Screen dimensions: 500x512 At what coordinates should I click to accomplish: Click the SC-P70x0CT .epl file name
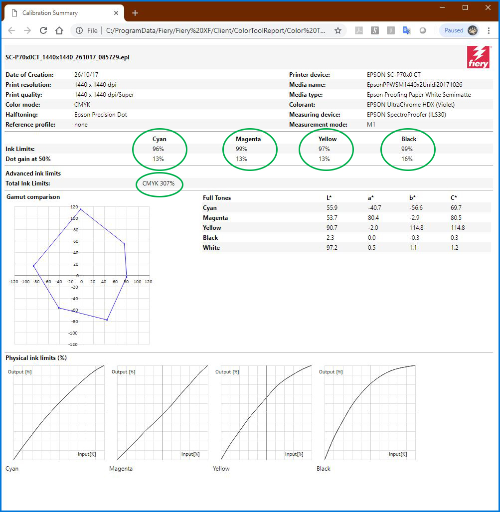tap(67, 57)
